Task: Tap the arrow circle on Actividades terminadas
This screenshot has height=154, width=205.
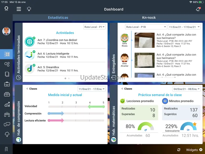Action: [x=19, y=77]
